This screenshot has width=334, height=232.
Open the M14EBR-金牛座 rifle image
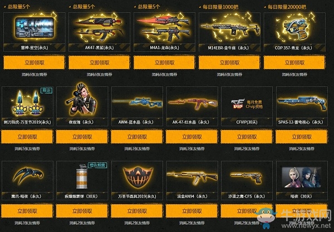(x=229, y=28)
